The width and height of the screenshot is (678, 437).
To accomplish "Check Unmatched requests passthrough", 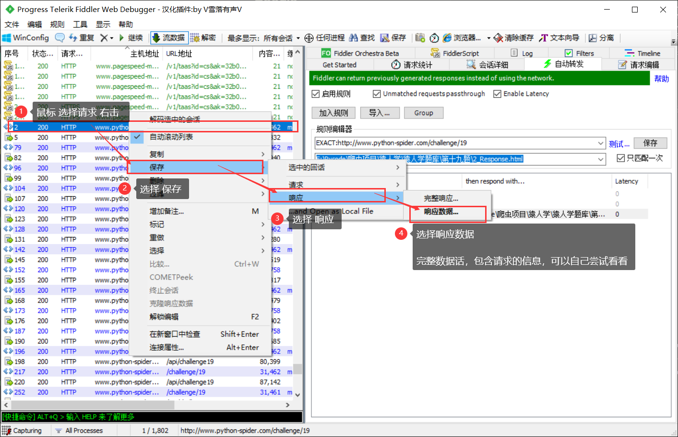I will click(x=377, y=94).
